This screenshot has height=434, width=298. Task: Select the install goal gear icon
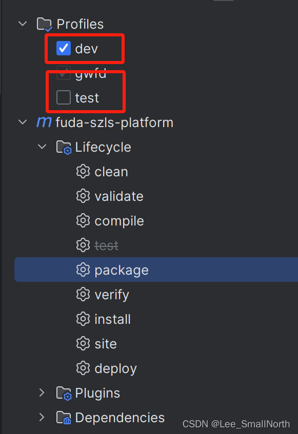click(83, 319)
